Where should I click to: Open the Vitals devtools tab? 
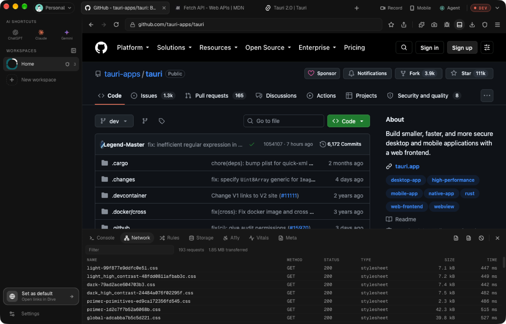259,238
